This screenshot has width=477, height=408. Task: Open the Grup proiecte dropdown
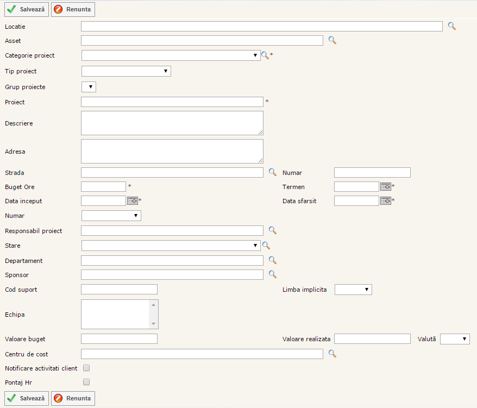coord(89,87)
